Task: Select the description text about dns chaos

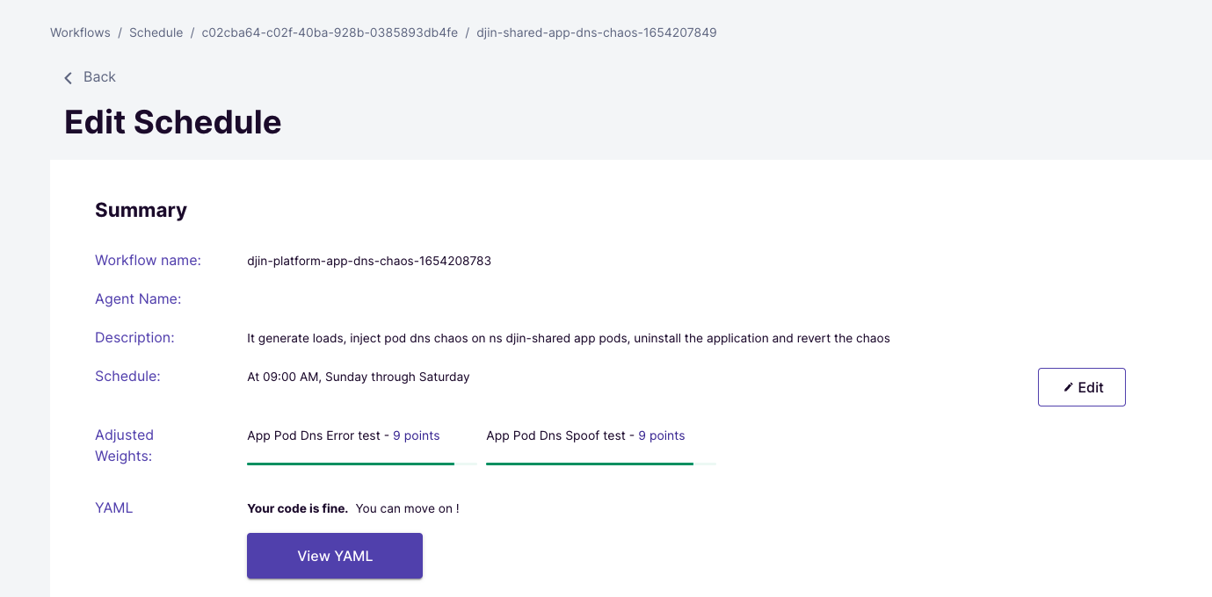Action: (569, 338)
